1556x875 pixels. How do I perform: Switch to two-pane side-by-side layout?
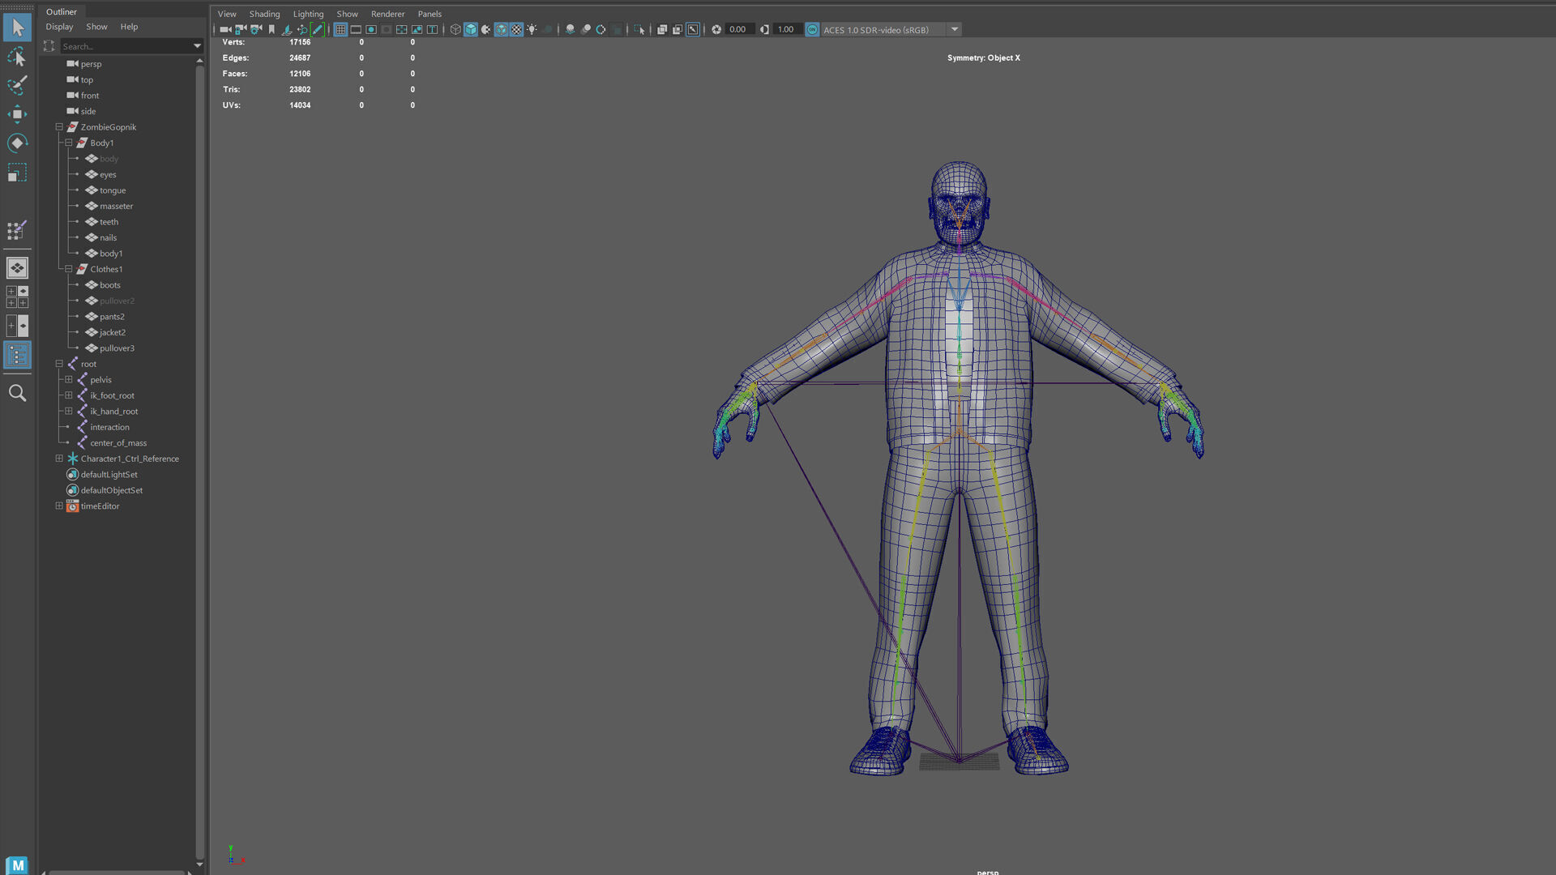(17, 326)
